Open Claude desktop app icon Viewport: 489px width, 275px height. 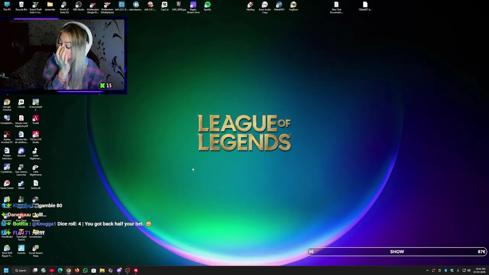(x=21, y=104)
